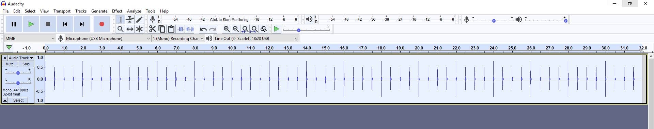The image size is (654, 129).
Task: Solo the Audio Track
Action: click(26, 64)
